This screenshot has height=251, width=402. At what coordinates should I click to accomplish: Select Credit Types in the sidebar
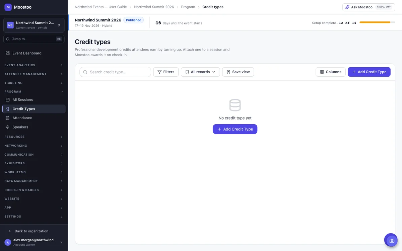[x=34, y=109]
